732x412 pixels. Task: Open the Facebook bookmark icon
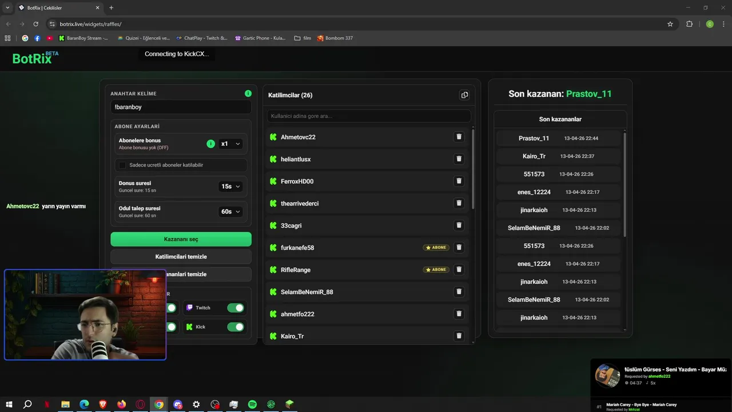(37, 38)
